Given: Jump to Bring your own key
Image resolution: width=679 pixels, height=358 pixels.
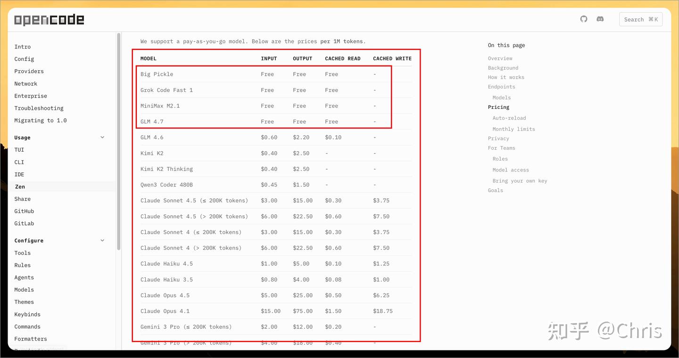Looking at the screenshot, I should coord(520,181).
